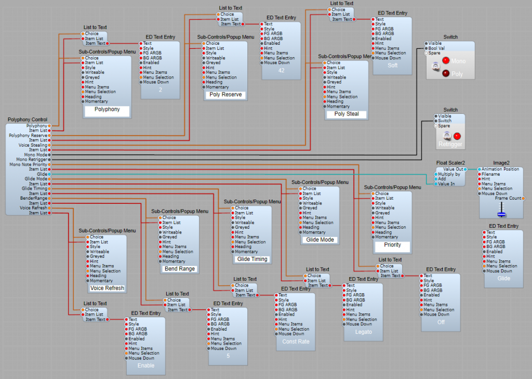Viewport: 532px width, 379px height.
Task: Click the text entry showing Legato
Action: (x=363, y=332)
